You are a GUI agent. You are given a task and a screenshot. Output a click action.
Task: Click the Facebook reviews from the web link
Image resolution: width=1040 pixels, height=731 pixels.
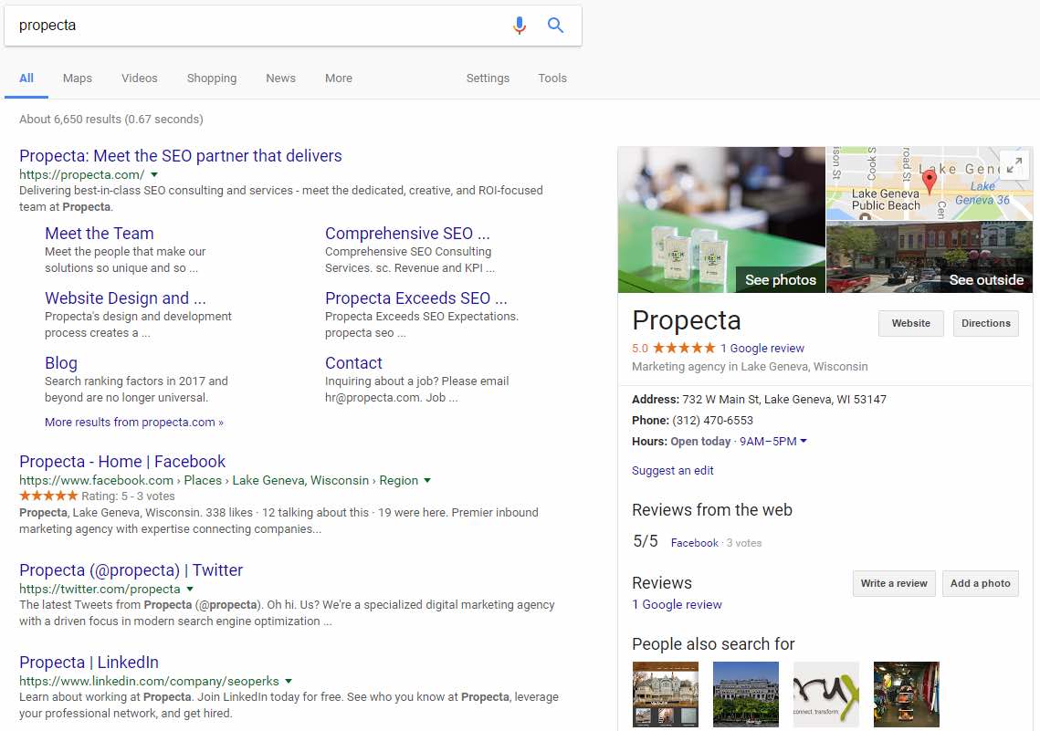coord(695,543)
